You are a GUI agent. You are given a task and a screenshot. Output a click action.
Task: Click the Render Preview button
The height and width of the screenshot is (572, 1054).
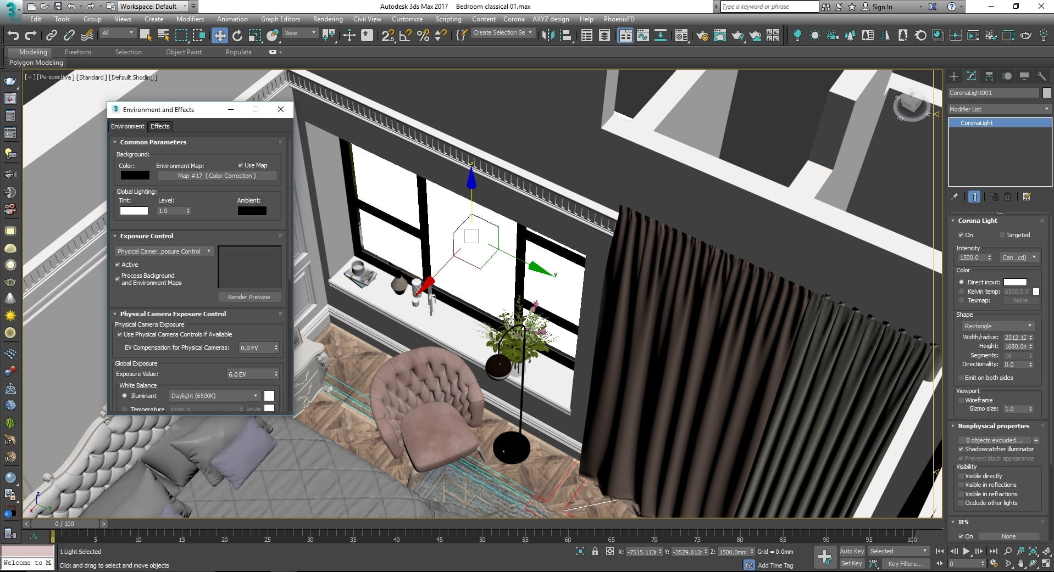pyautogui.click(x=249, y=297)
